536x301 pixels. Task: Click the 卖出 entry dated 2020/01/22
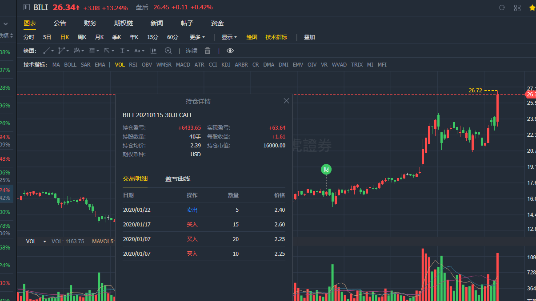[192, 210]
